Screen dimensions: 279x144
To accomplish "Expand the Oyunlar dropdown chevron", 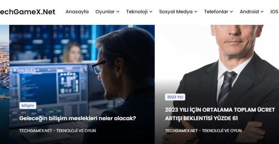I will tap(118, 12).
